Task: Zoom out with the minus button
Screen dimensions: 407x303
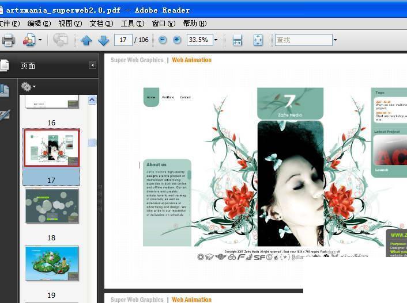Action: 163,40
